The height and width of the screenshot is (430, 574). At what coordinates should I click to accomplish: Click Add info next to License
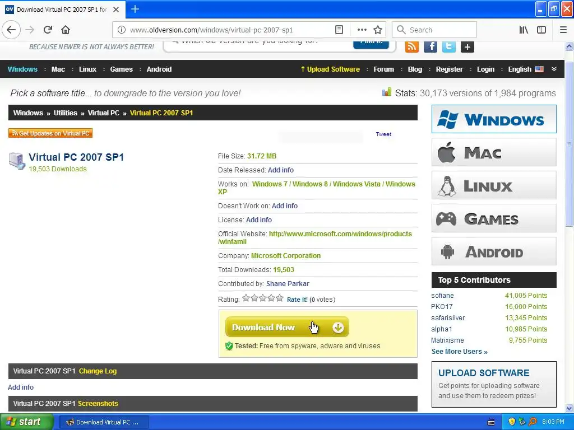(x=258, y=219)
